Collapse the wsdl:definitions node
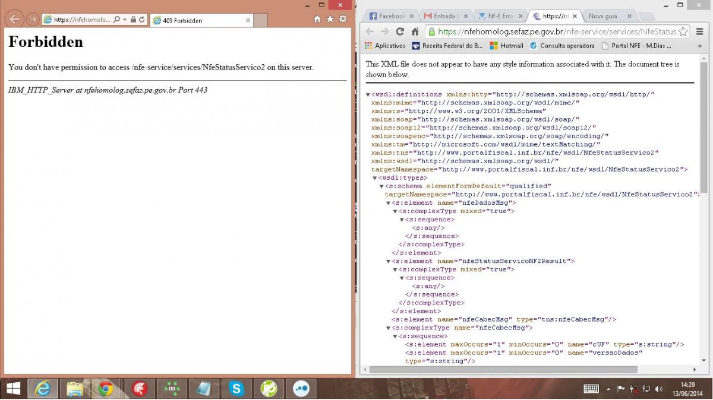This screenshot has width=713, height=400. pyautogui.click(x=368, y=95)
